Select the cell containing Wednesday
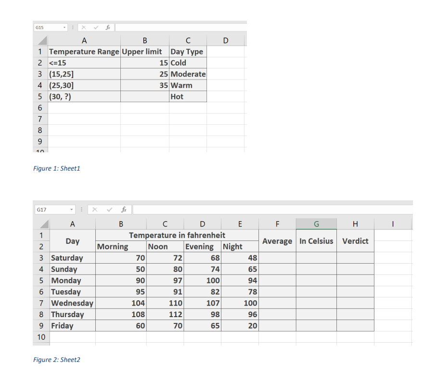This screenshot has height=387, width=438. point(72,303)
